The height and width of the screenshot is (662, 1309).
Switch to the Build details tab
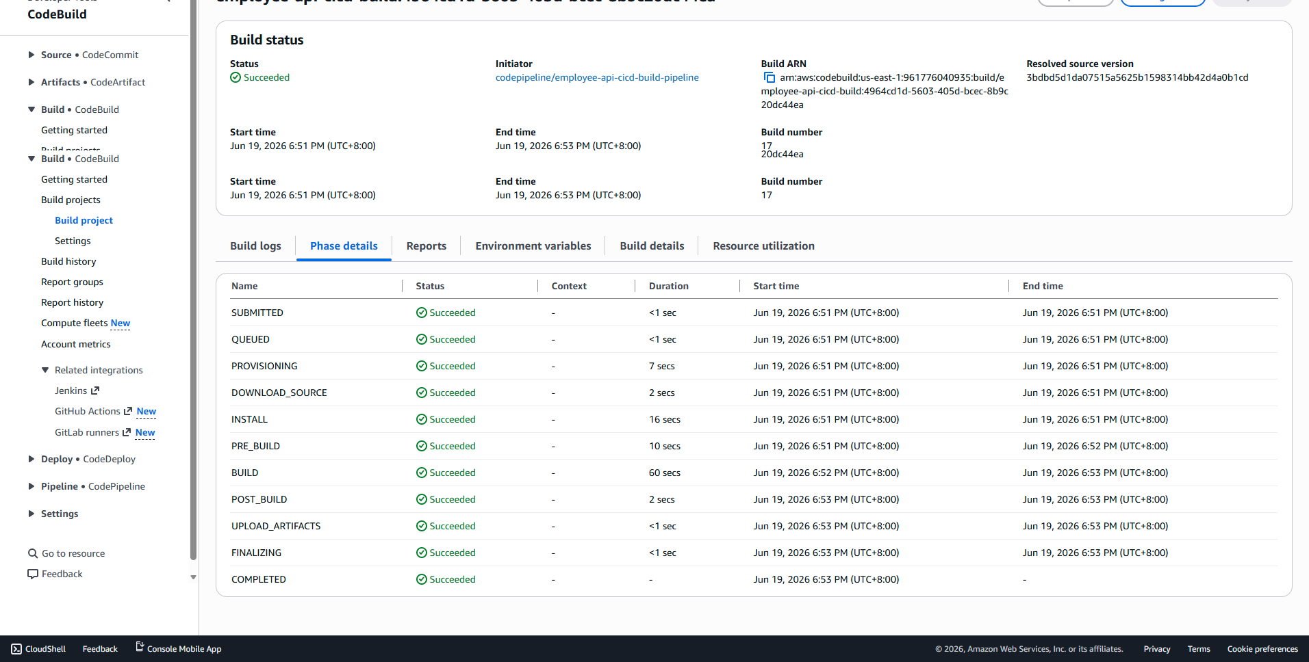652,246
